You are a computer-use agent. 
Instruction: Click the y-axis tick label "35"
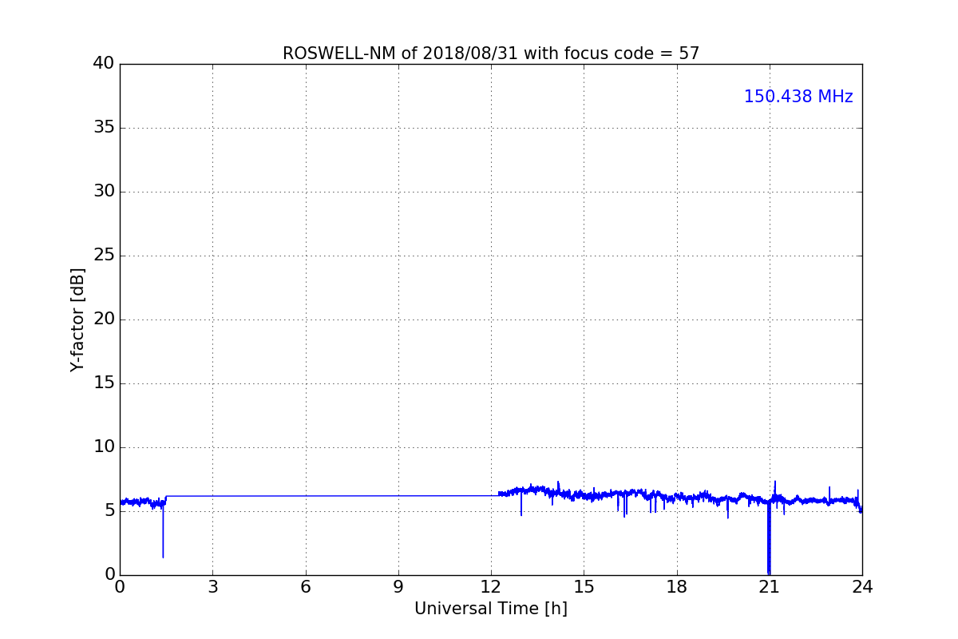coord(104,127)
